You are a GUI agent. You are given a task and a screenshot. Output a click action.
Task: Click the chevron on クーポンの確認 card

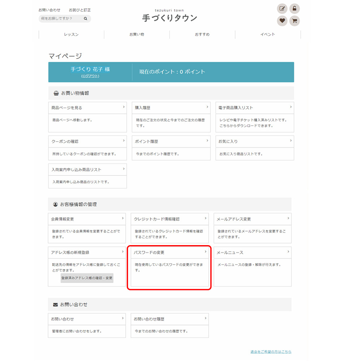[124, 141]
